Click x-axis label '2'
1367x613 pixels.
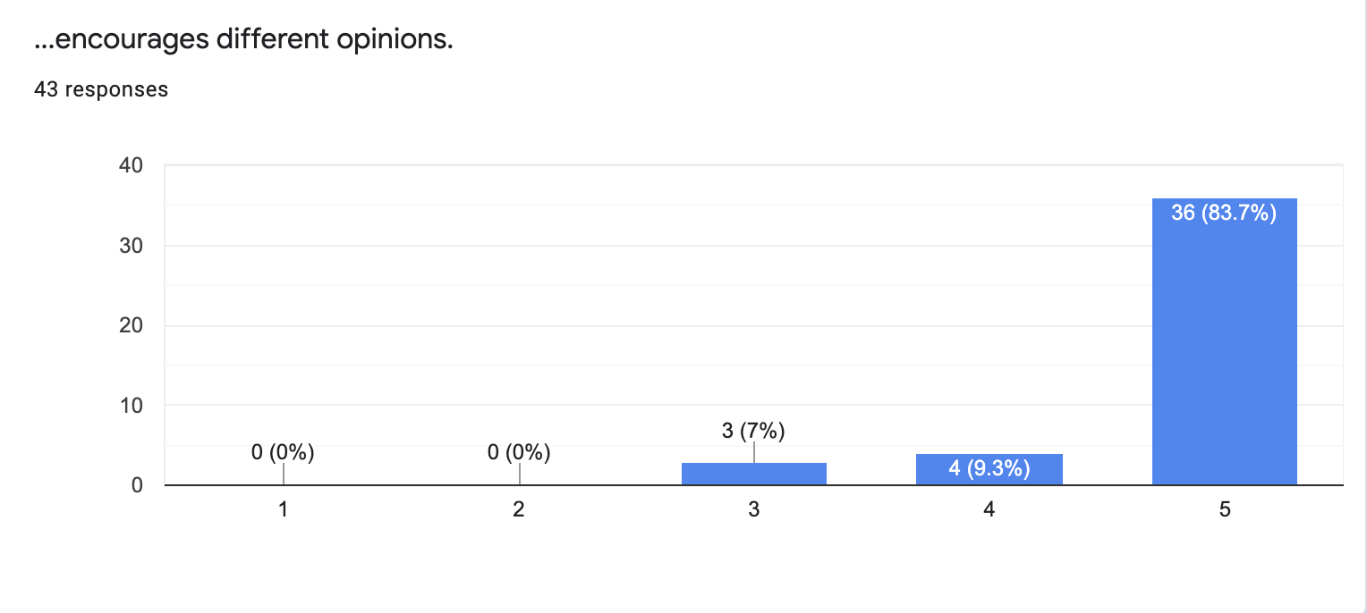pos(519,510)
